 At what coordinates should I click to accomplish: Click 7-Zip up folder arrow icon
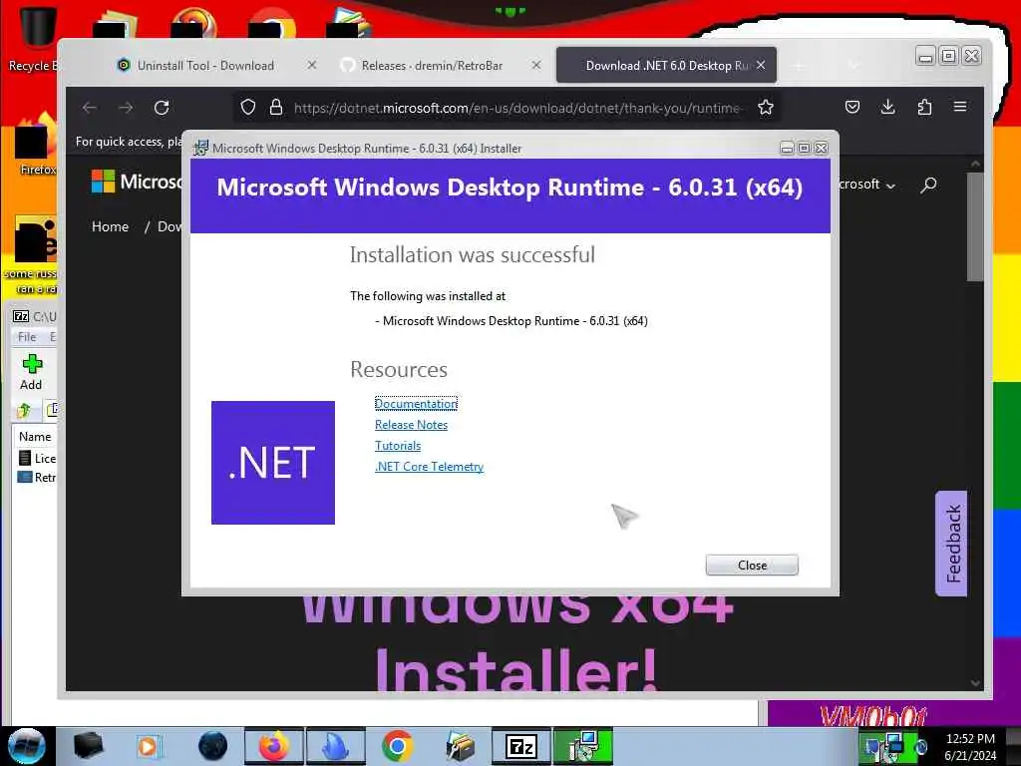pyautogui.click(x=24, y=410)
